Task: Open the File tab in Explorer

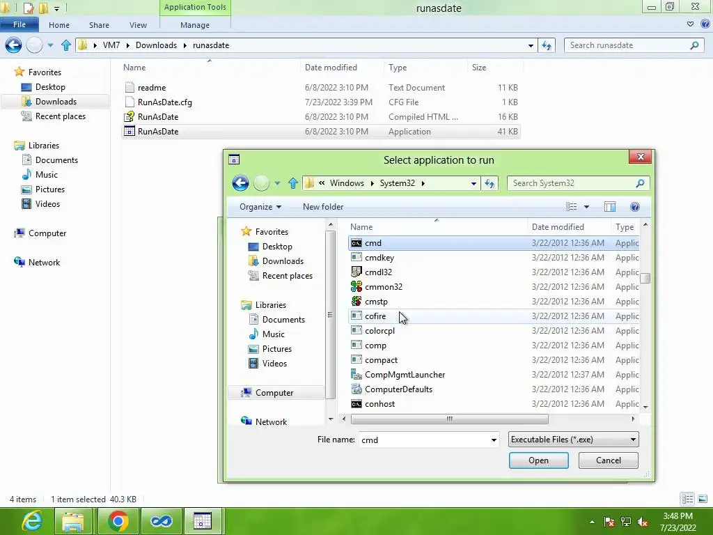Action: click(19, 24)
